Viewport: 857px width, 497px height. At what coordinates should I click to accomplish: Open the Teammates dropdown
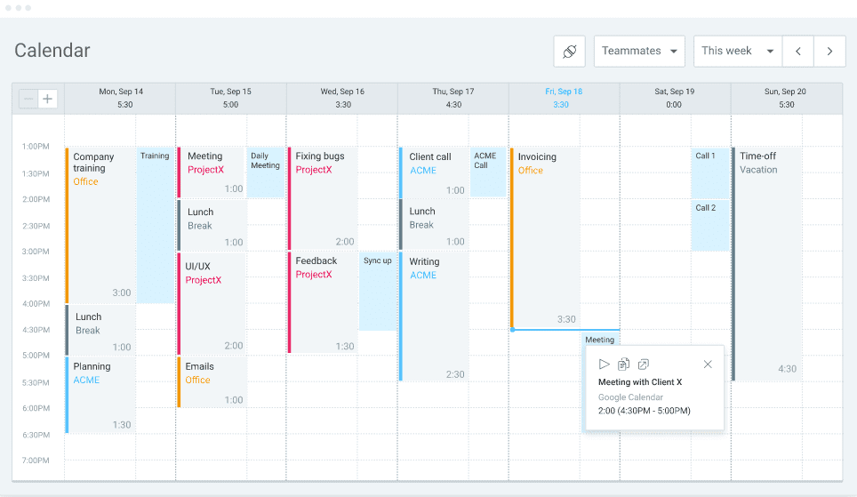pyautogui.click(x=639, y=52)
